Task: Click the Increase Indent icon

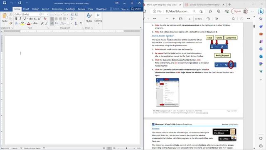Action: 76,14
